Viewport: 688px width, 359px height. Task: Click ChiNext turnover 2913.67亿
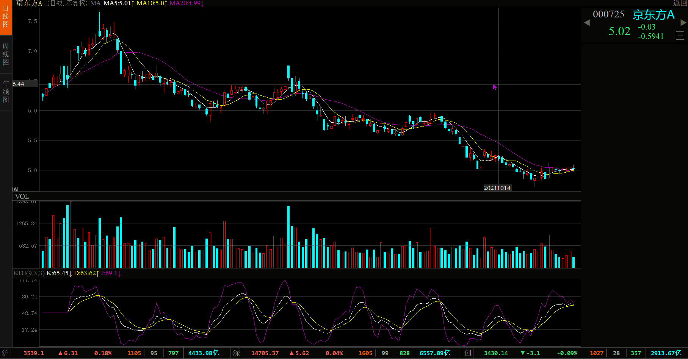666,353
